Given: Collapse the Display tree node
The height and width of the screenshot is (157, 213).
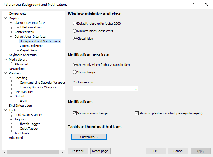Looking at the screenshot, I should (5, 18).
